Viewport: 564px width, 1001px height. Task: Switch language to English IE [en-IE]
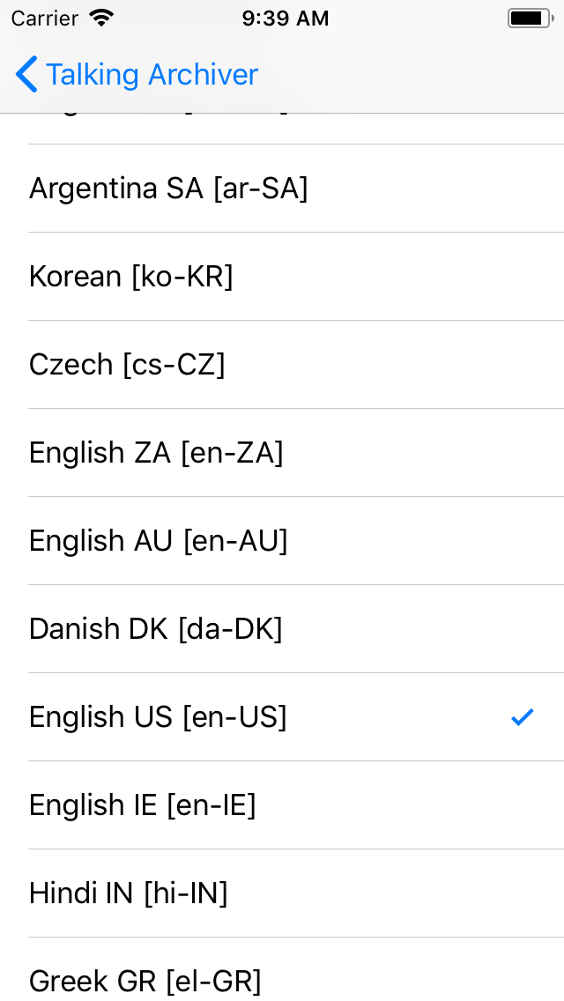282,805
